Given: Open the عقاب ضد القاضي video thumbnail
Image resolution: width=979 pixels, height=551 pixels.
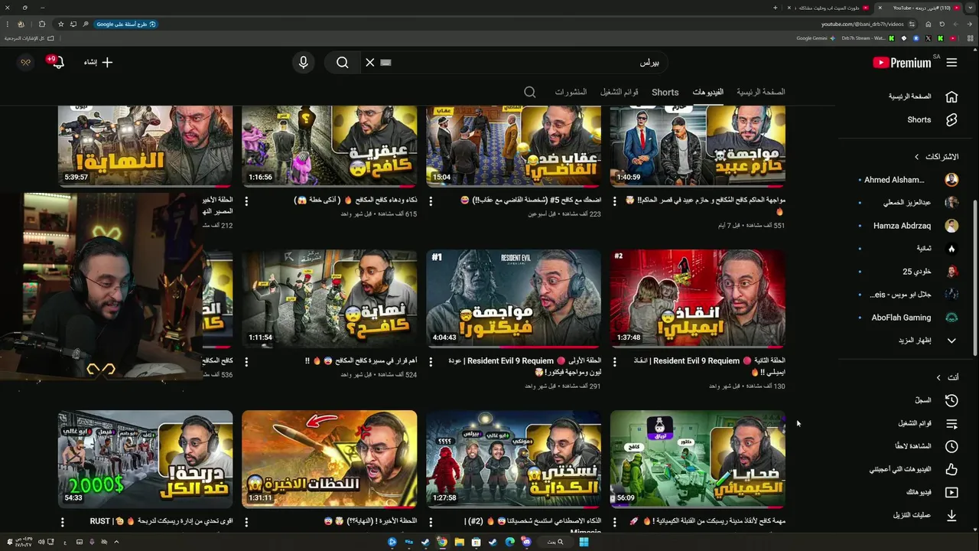Looking at the screenshot, I should pos(513,145).
